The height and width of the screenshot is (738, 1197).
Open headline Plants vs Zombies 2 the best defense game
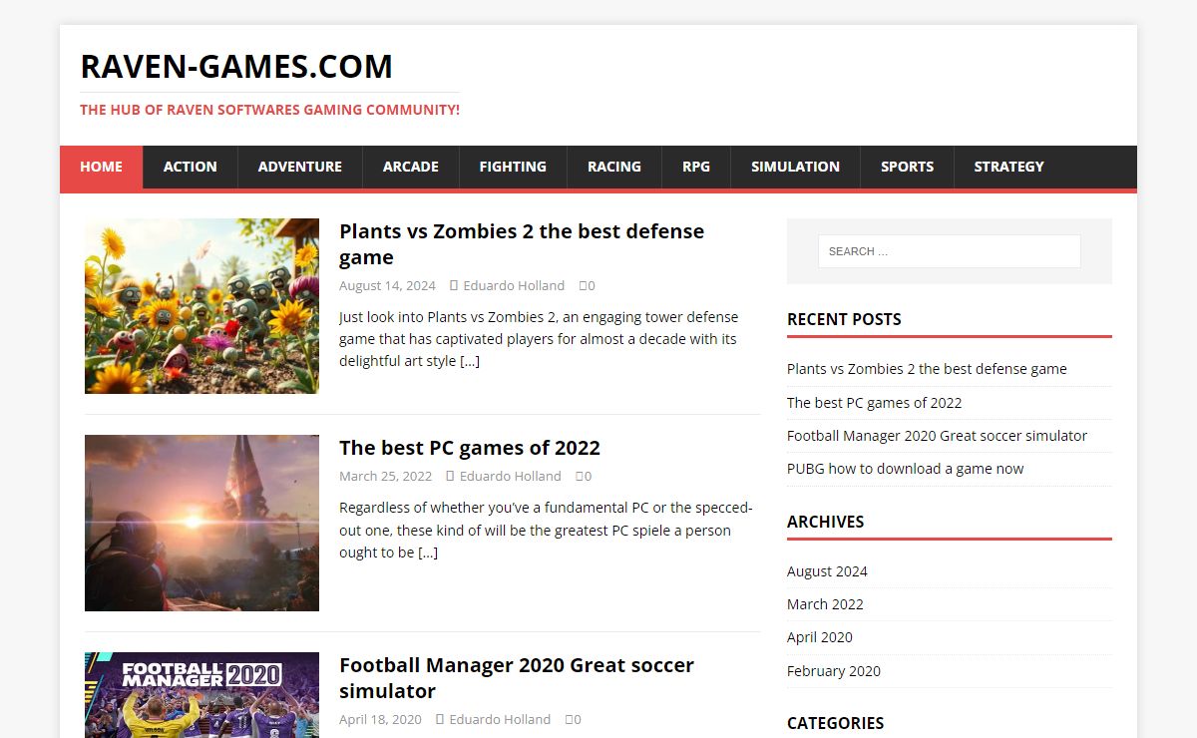point(522,244)
